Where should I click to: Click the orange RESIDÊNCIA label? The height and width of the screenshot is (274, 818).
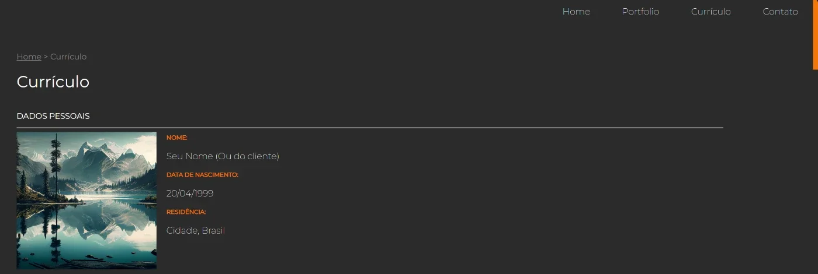click(186, 212)
